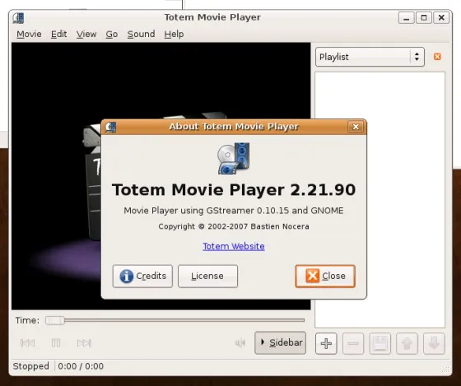Skip to previous track
Image resolution: width=461 pixels, height=386 pixels.
click(28, 343)
